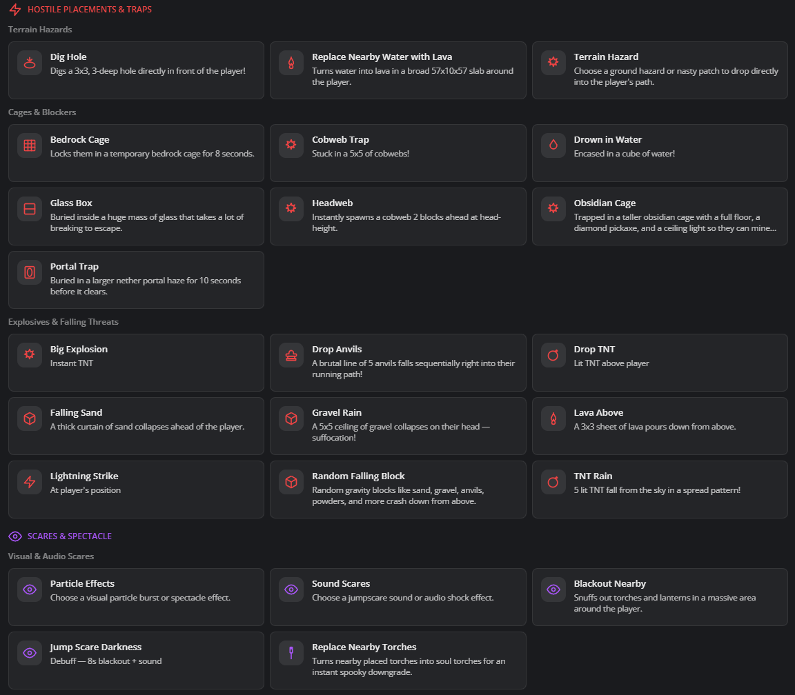Click the Drop TNT bomb icon

553,355
